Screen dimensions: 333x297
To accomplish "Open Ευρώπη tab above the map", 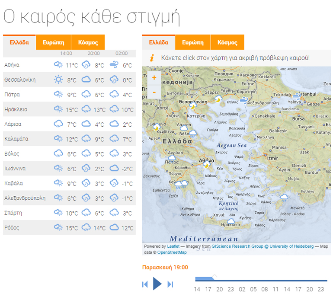I will pos(193,42).
